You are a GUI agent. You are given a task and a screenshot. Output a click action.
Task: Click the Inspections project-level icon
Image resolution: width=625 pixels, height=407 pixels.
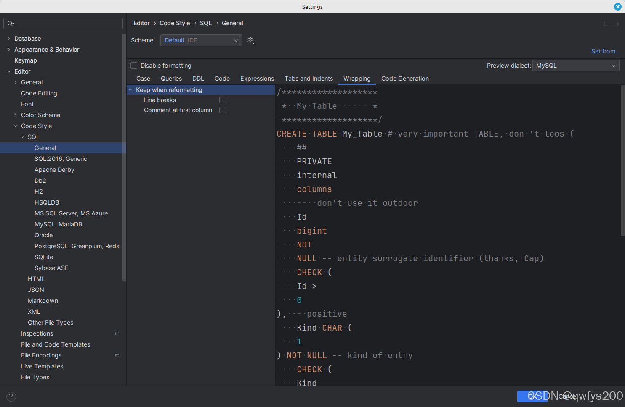point(117,333)
